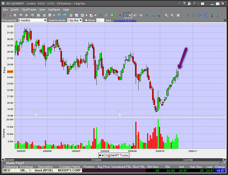Viewport: 228px width, 175px height.
Task: Open the dropdown beside the chart magnifier icon
Action: [54, 15]
